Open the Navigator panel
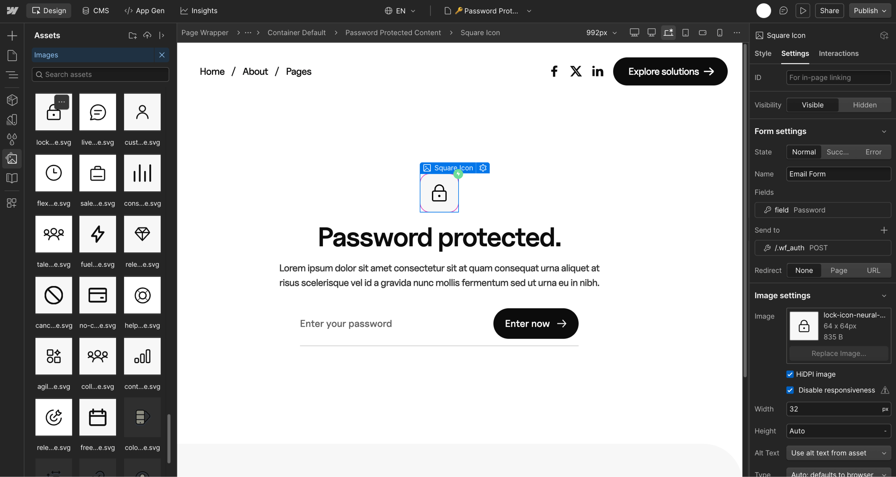The image size is (896, 477). [12, 75]
